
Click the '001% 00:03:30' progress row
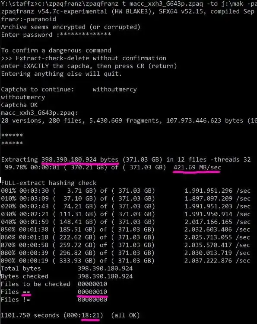point(126,191)
